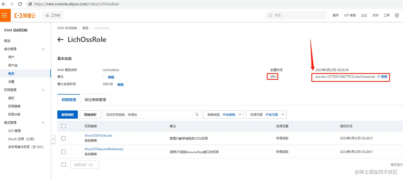Screen dimensions: 403x180
Task: Click the top search box
Action: 296,15
